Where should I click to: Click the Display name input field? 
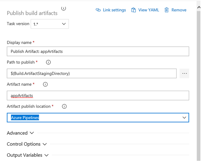[x=98, y=51]
